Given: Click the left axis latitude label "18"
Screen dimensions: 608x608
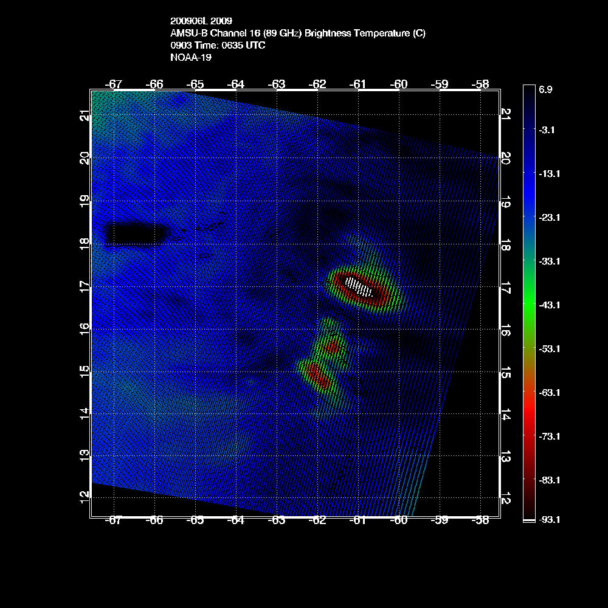Looking at the screenshot, I should 84,244.
